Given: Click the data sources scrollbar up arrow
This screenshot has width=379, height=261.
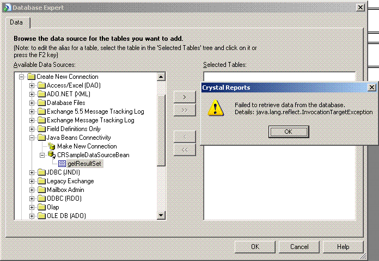Looking at the screenshot, I should [161, 77].
